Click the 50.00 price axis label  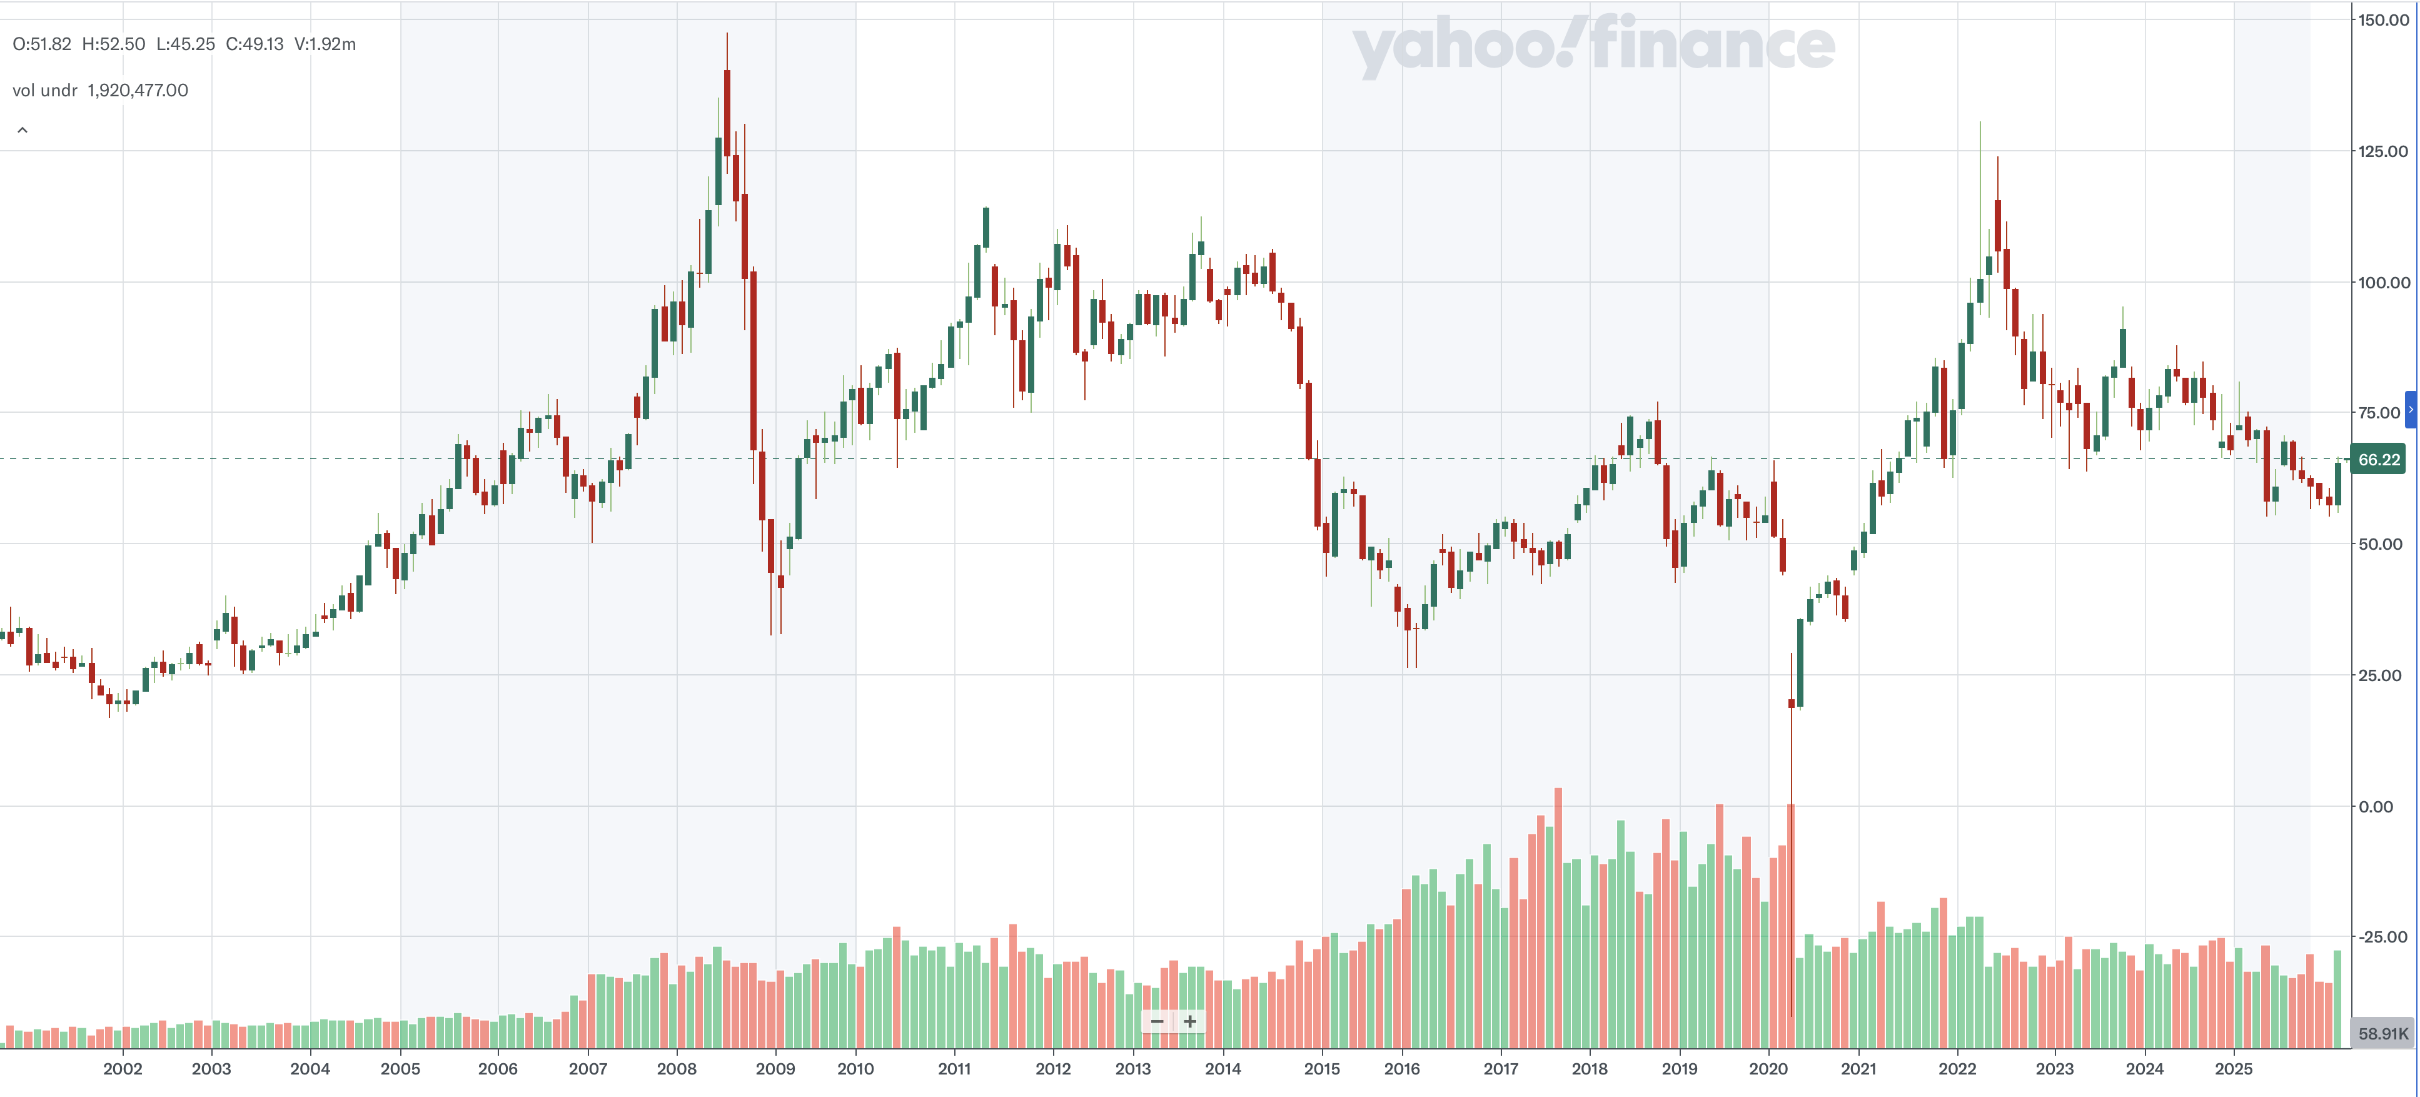click(2379, 545)
